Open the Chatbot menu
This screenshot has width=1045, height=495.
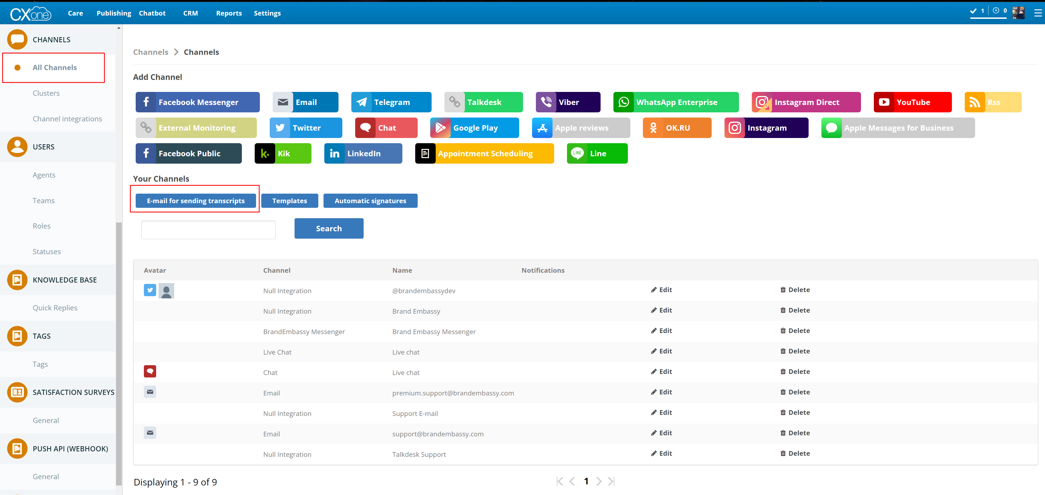(x=152, y=13)
